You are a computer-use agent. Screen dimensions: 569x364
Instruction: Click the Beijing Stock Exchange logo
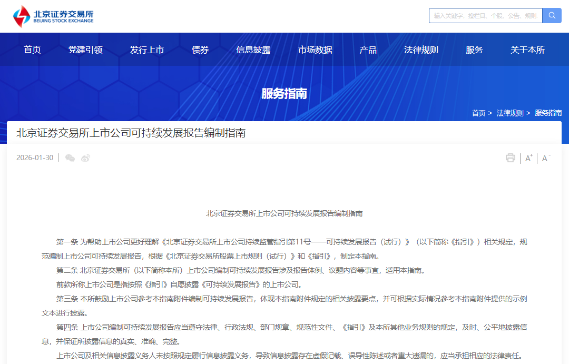tap(53, 16)
